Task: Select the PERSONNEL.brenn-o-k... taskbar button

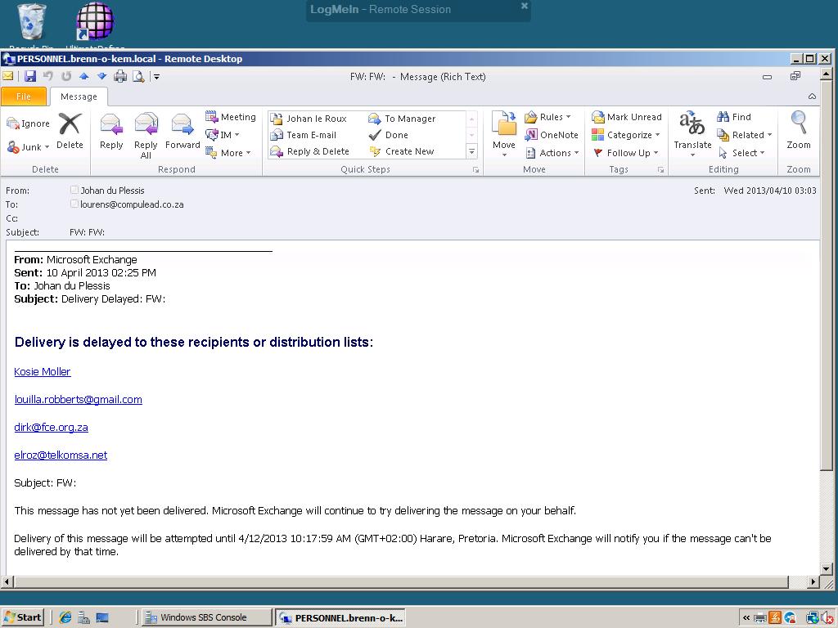Action: [341, 617]
